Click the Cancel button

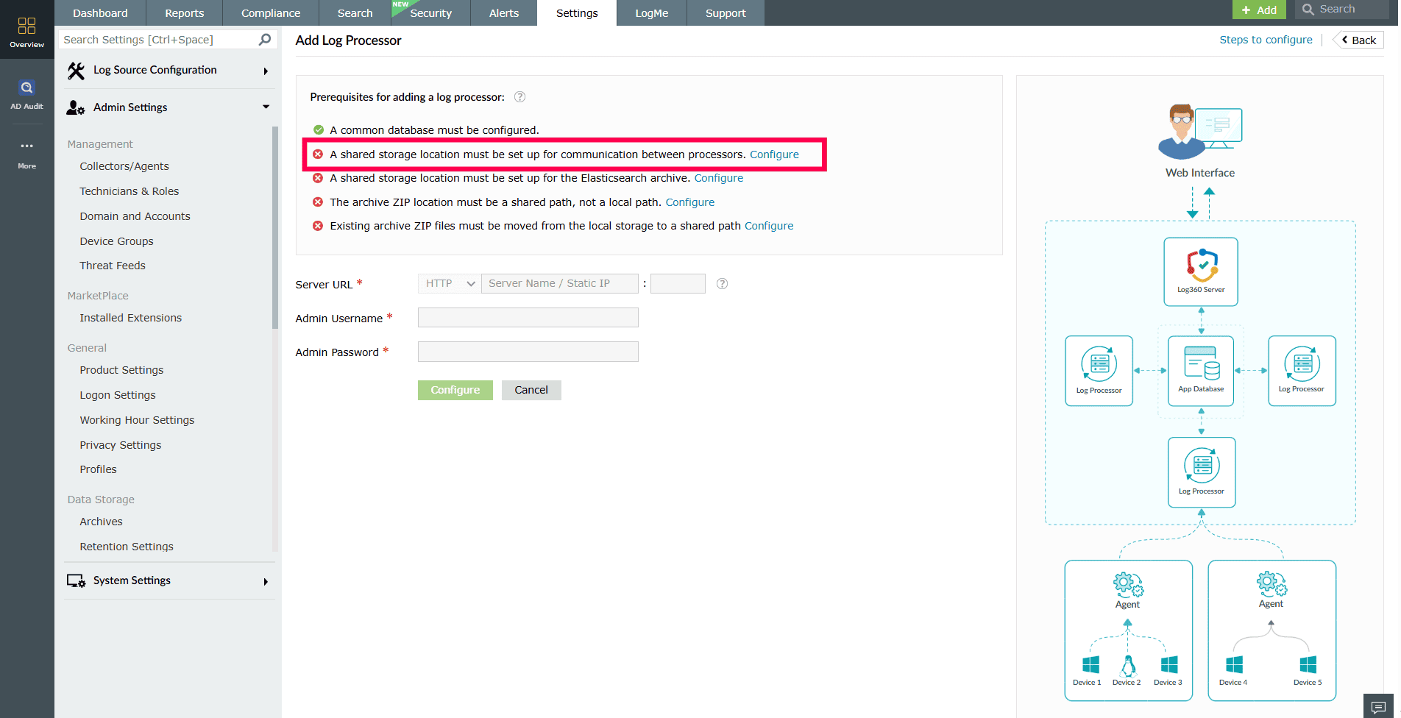(x=531, y=390)
